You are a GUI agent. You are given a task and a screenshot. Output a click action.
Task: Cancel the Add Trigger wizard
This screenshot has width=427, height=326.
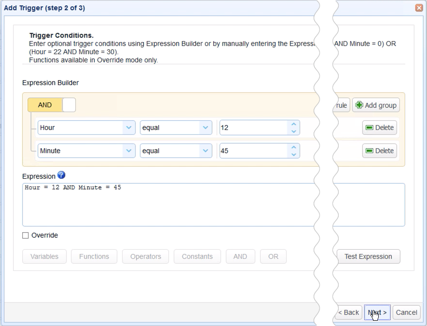[406, 312]
